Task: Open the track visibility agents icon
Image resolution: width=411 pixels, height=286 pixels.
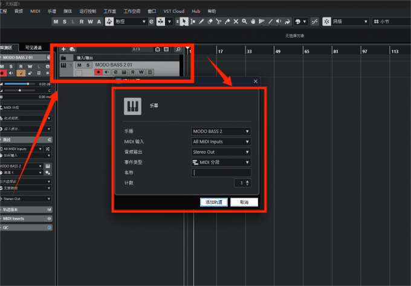Action: [x=158, y=49]
